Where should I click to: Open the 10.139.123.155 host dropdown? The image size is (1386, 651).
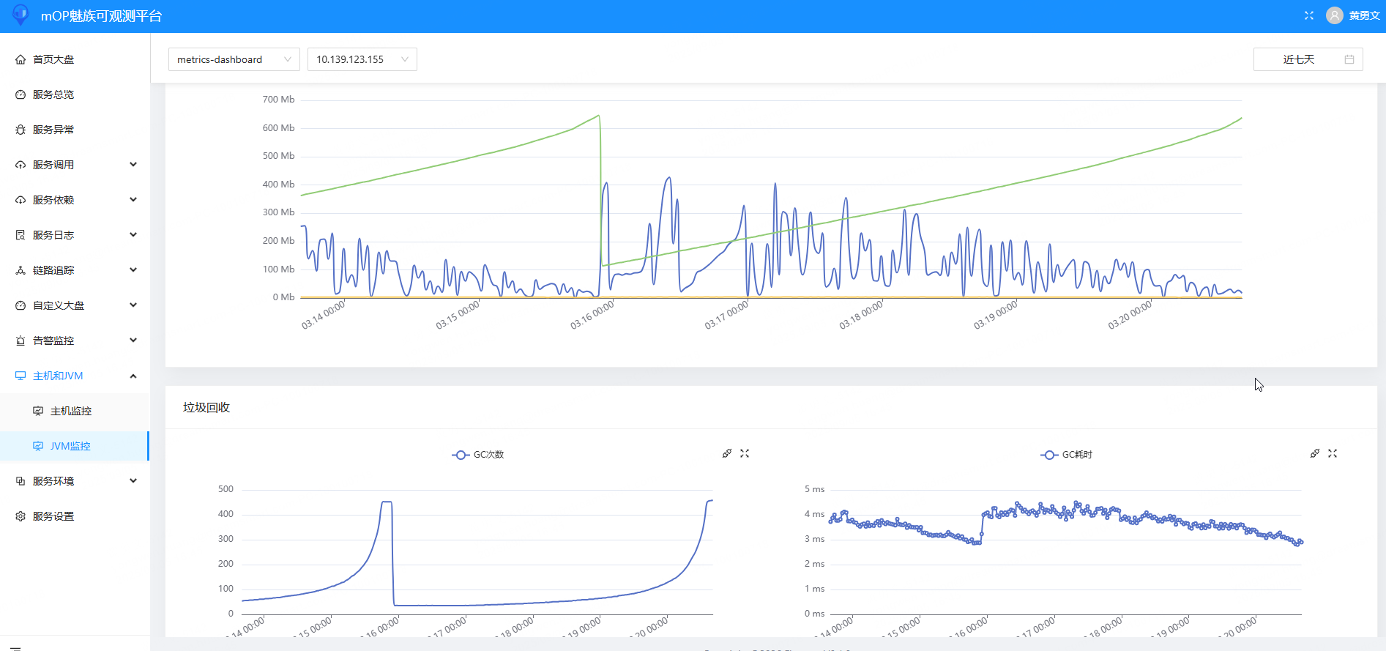(362, 59)
